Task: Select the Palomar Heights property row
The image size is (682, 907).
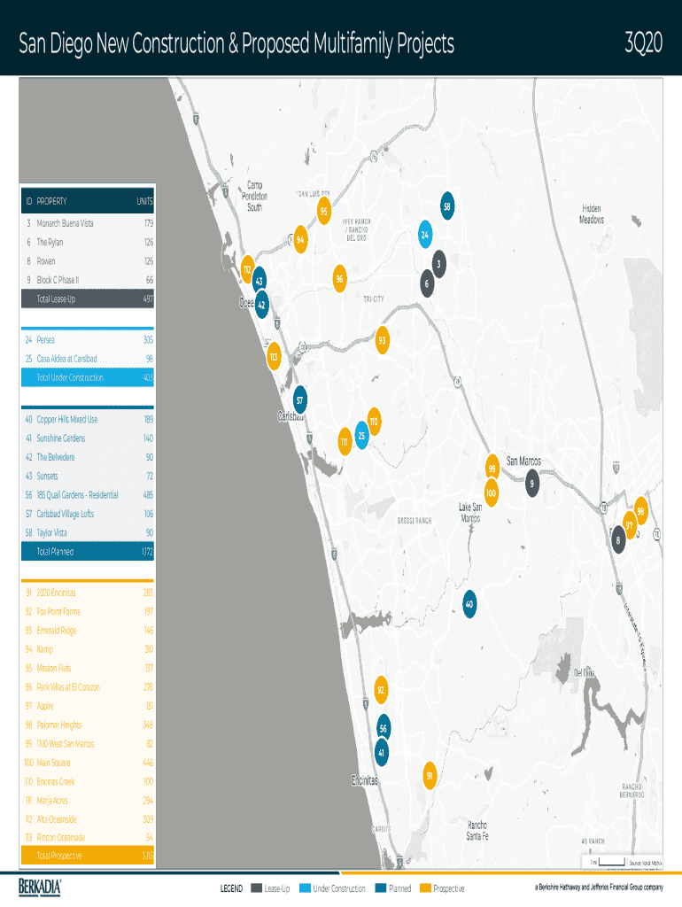Action: point(88,725)
